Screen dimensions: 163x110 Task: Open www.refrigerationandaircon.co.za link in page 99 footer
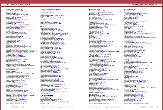point(97,107)
